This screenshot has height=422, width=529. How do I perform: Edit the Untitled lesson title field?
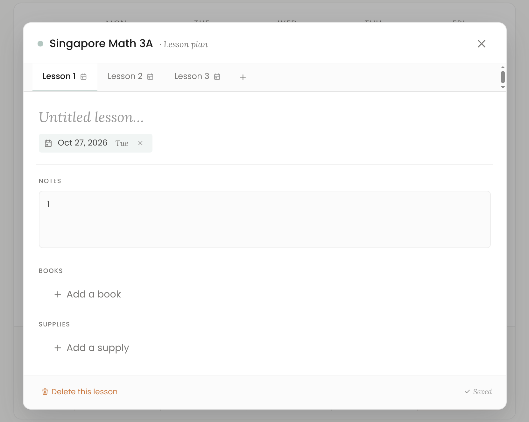click(265, 117)
